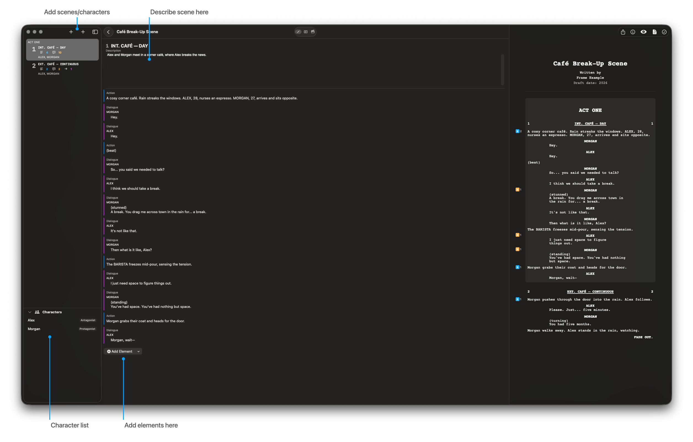Click the ACT ONE label in sidebar
The image size is (693, 442).
34,42
